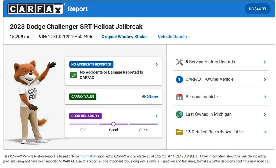Click the 15,709 mi mileage text
The height and width of the screenshot is (168, 276).
[19, 37]
